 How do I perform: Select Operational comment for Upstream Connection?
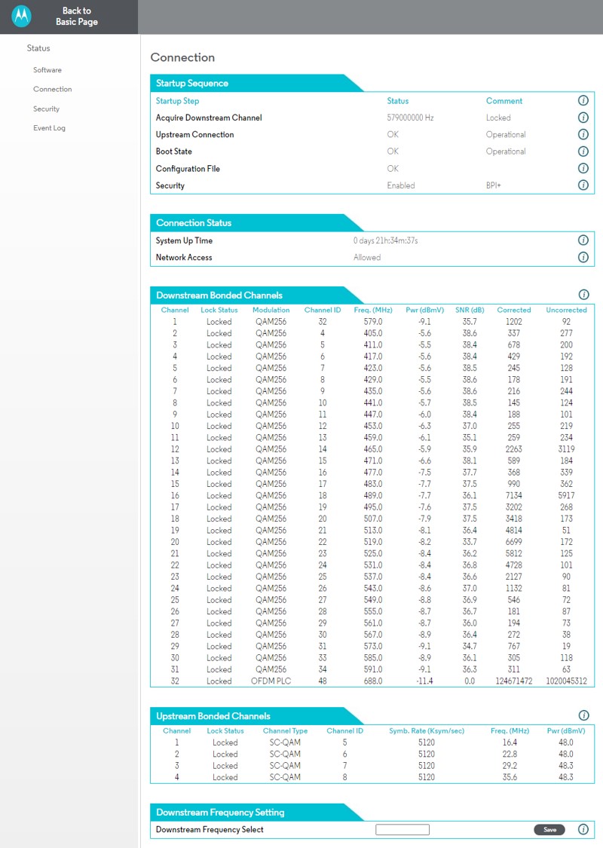pos(506,135)
